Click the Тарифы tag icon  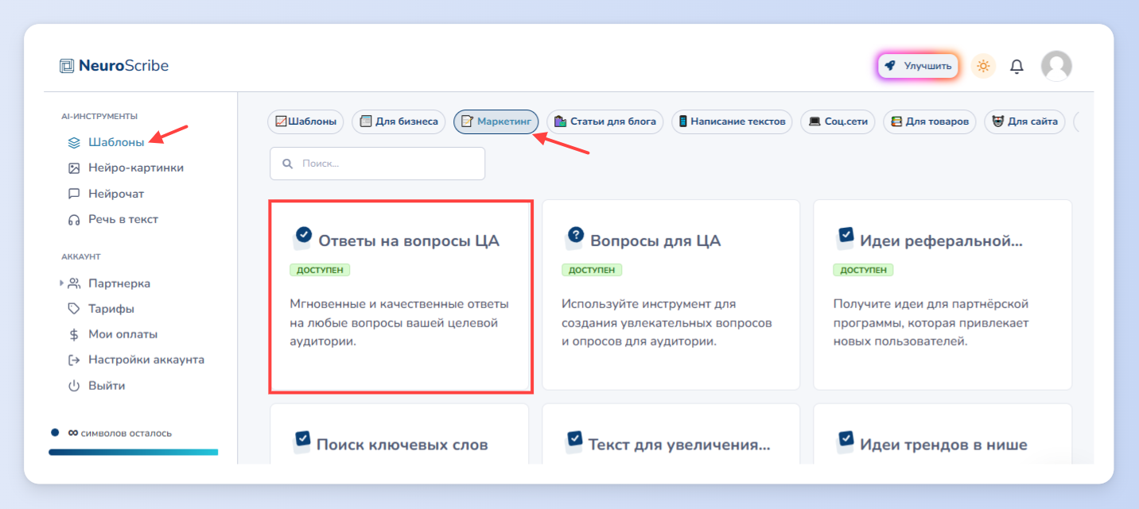tap(74, 309)
